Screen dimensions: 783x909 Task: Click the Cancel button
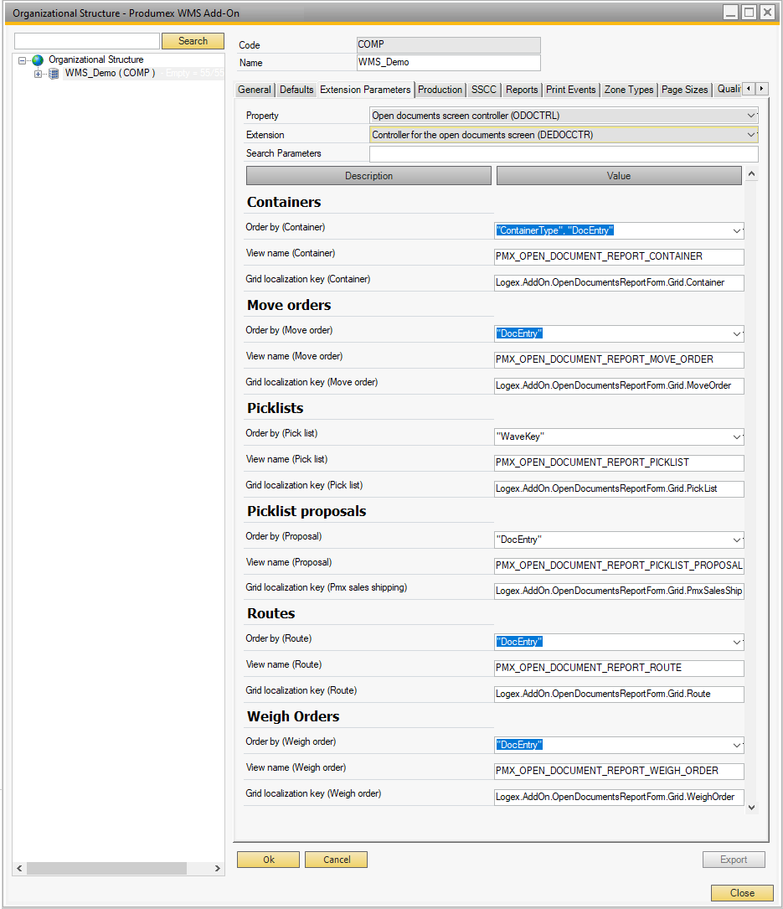(336, 860)
